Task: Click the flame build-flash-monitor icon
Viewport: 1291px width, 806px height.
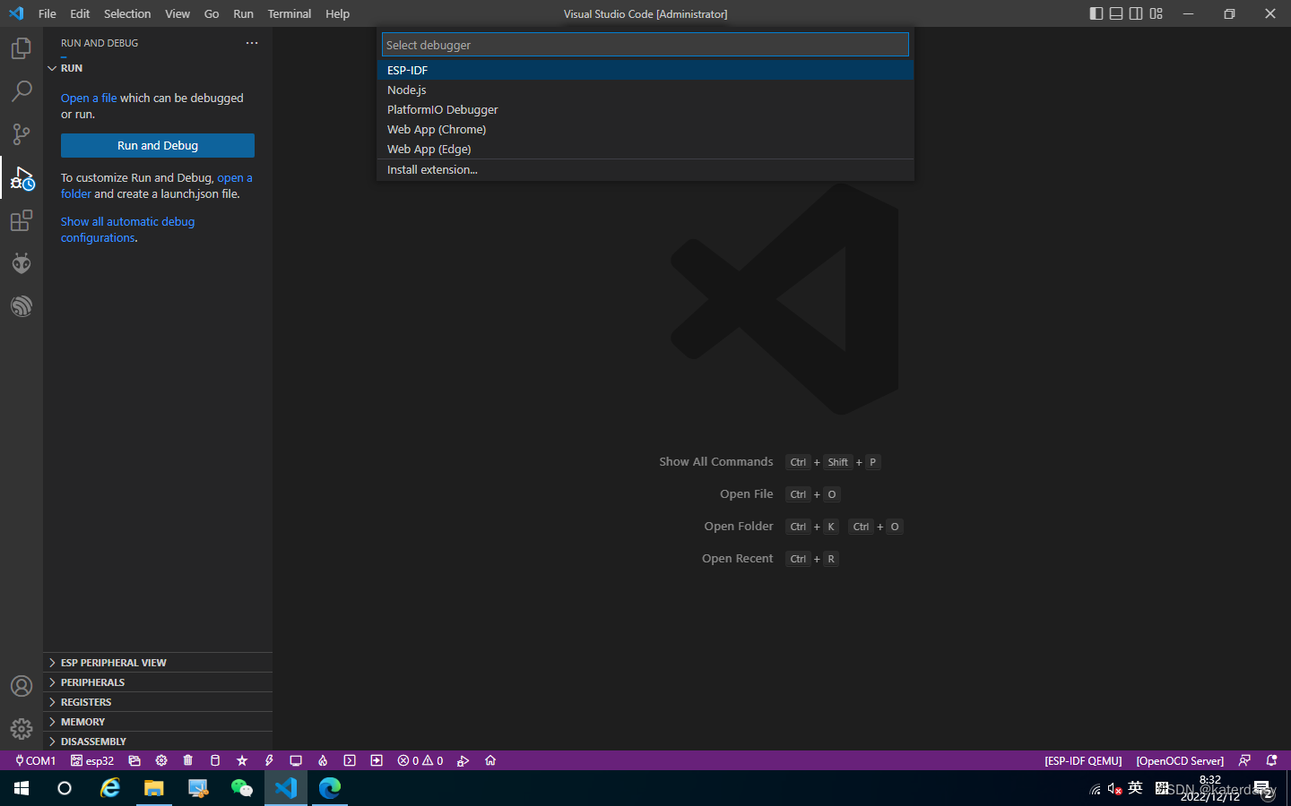Action: (x=323, y=760)
